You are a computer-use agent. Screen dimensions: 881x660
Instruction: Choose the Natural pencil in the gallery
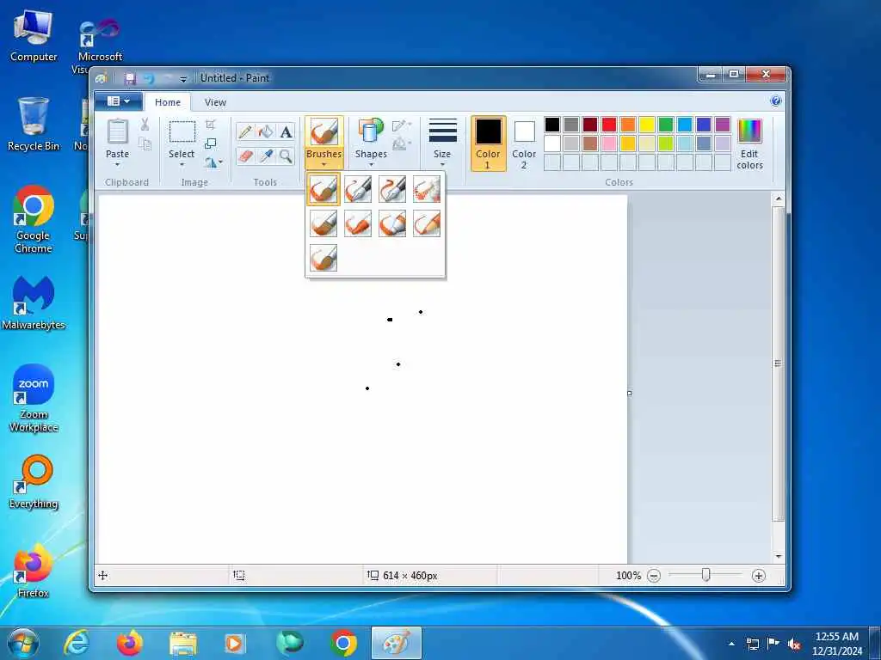(427, 223)
